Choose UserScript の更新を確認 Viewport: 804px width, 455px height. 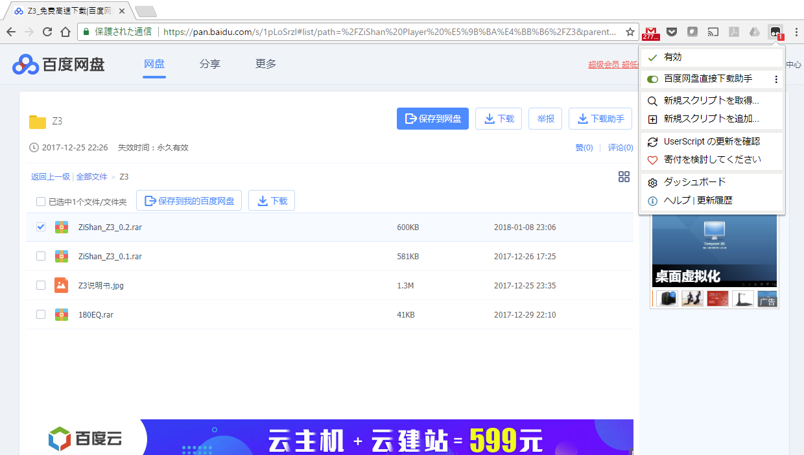[x=711, y=141]
